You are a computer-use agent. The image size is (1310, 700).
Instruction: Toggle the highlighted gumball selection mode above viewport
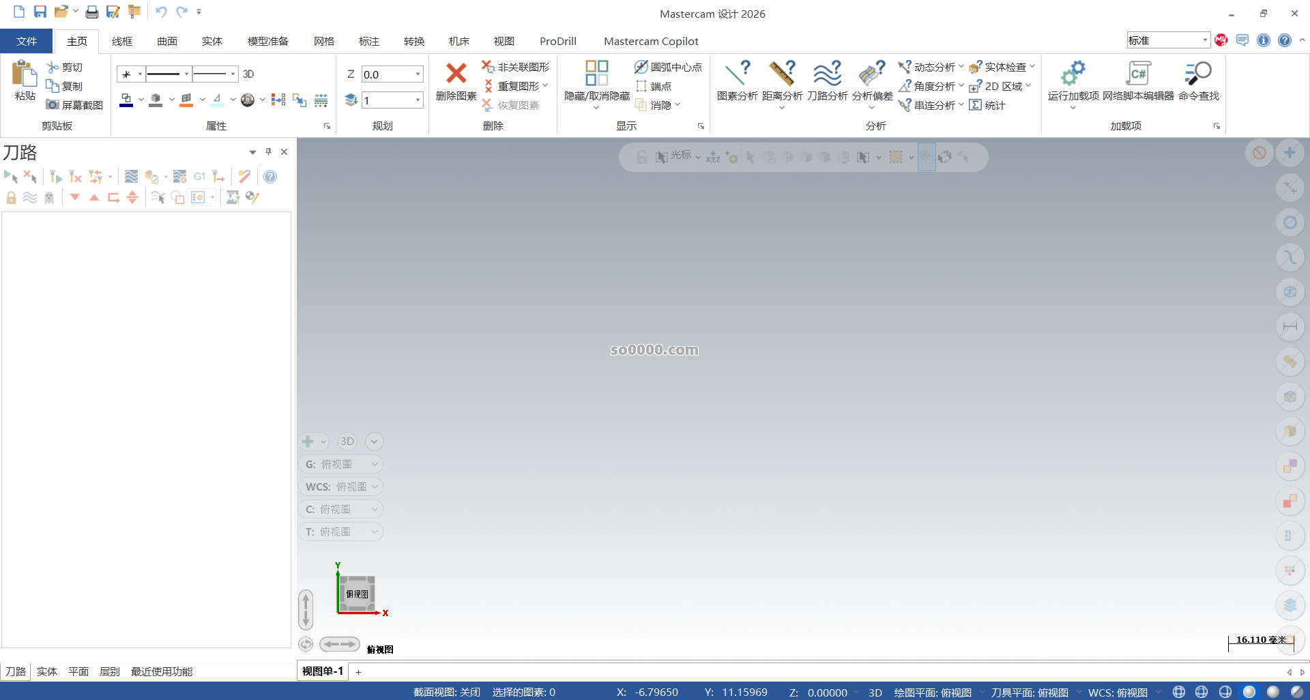coord(926,157)
